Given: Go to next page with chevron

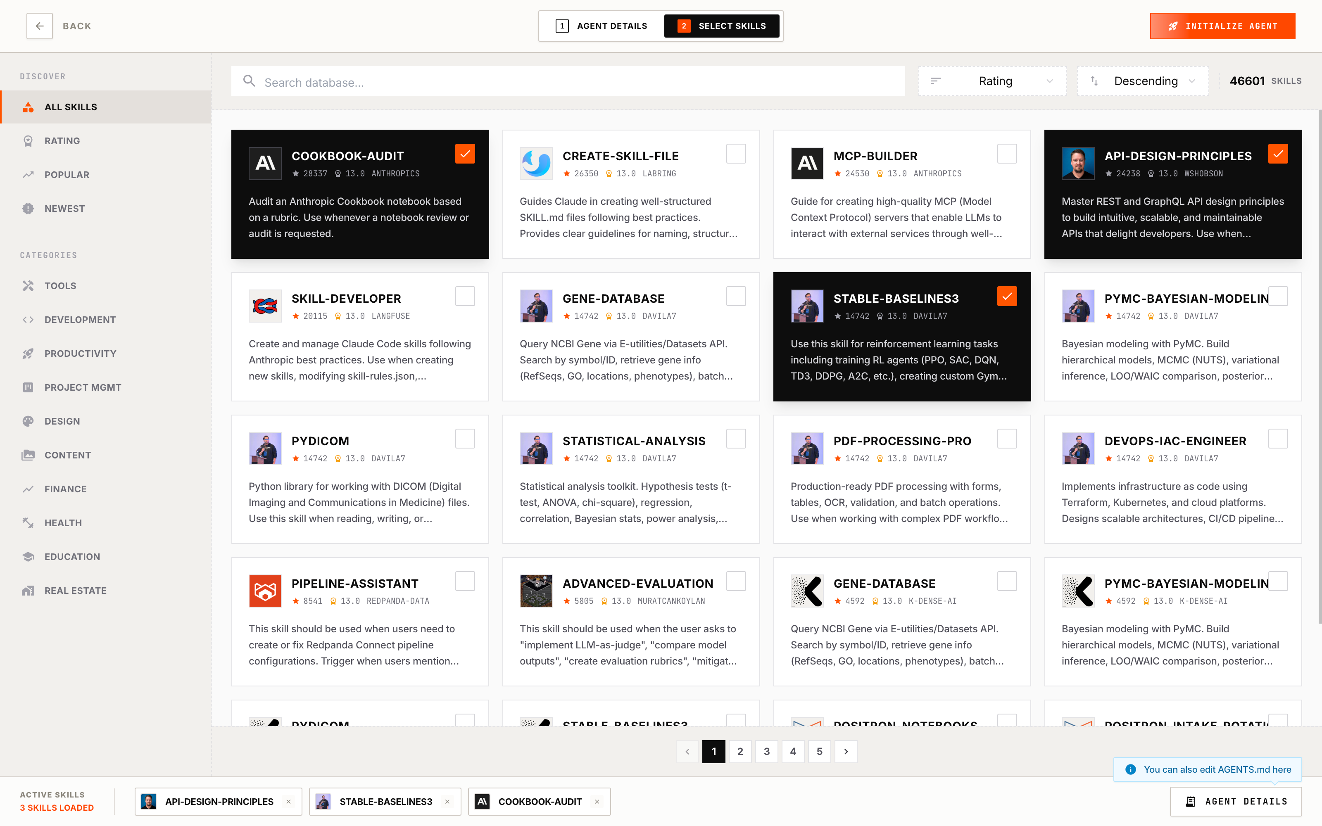Looking at the screenshot, I should click(x=846, y=751).
